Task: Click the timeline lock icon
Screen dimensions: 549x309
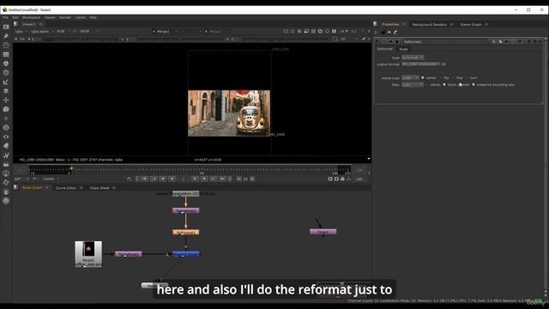Action: point(343,179)
